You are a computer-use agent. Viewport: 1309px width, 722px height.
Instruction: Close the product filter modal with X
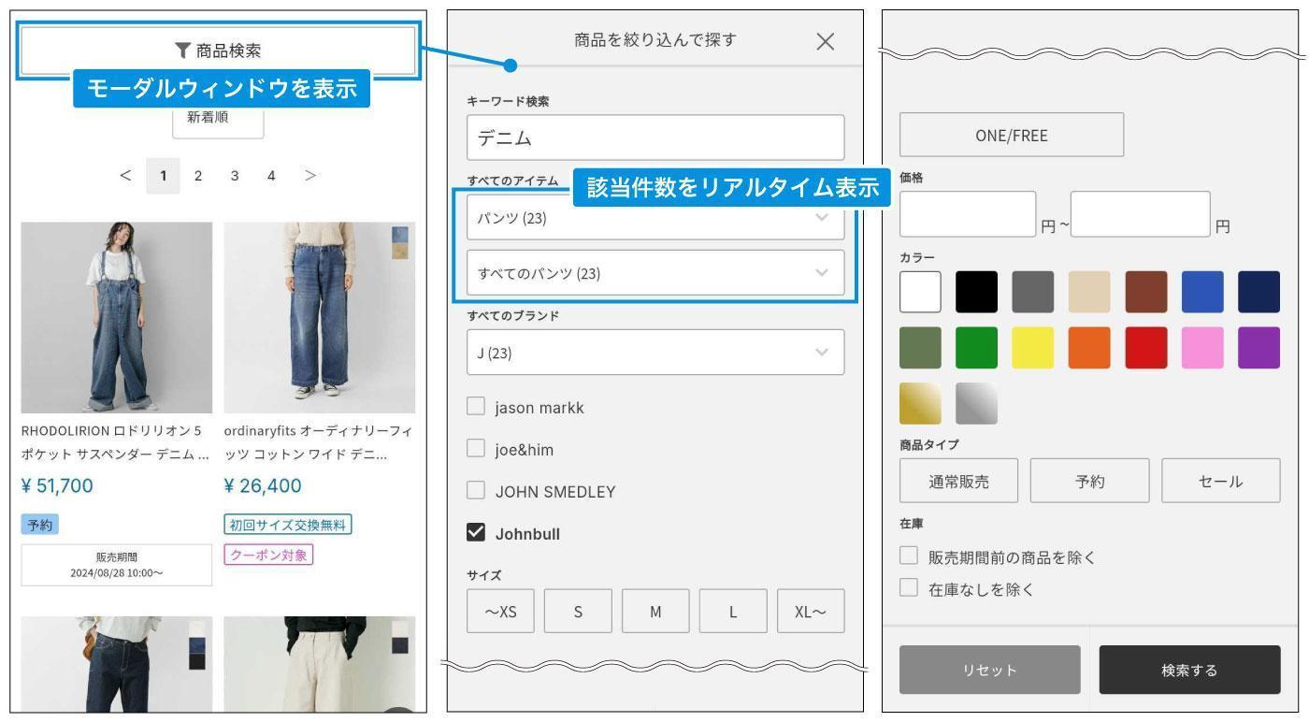[825, 41]
